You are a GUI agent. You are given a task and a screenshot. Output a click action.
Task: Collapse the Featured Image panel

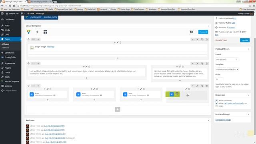click(248, 114)
